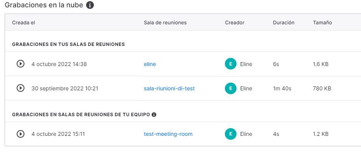
Task: Play the 4 octubre 2022 14:38 recording
Action: (x=21, y=64)
